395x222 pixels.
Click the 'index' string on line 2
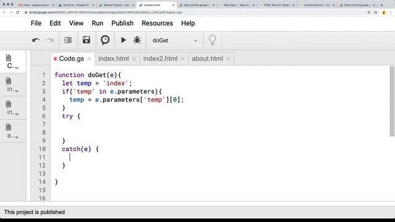pos(115,83)
